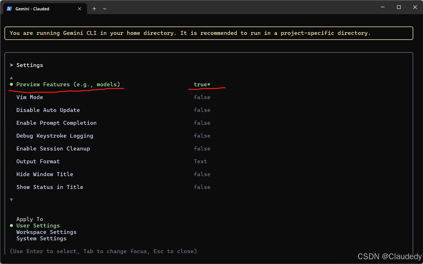Choose Workspace Settings scope
This screenshot has width=423, height=264.
pyautogui.click(x=46, y=232)
